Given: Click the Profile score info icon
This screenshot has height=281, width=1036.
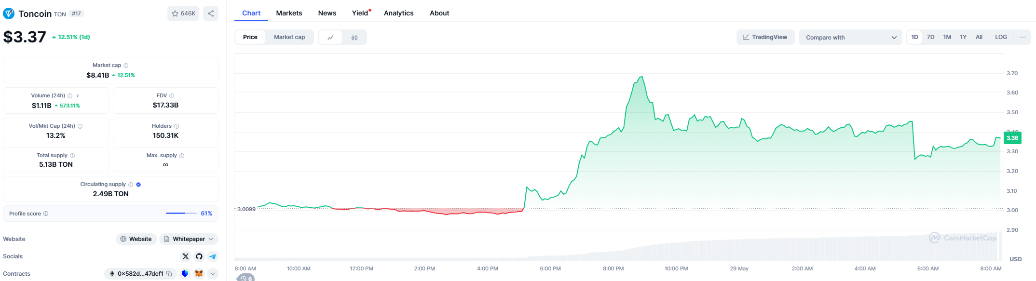Looking at the screenshot, I should [x=46, y=214].
